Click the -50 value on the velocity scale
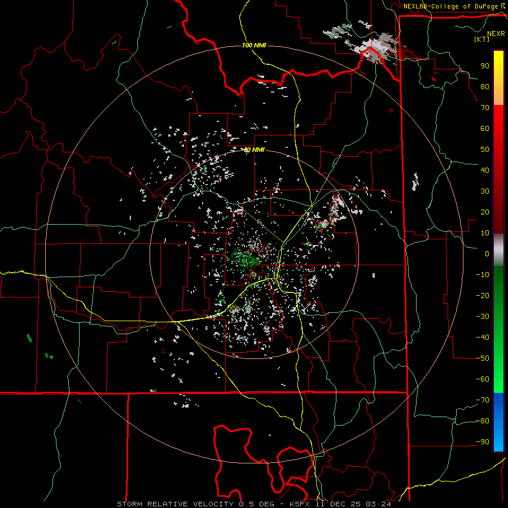 (x=483, y=358)
